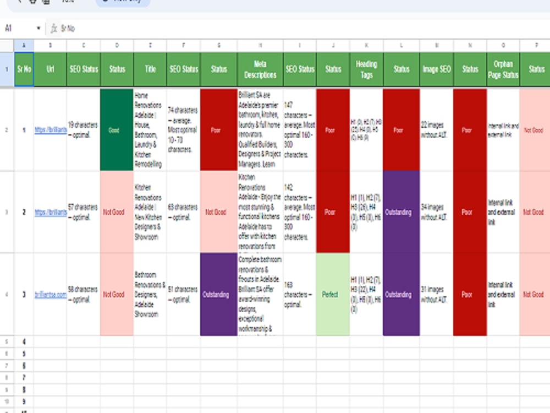Select cell with 163 characters – optimal

(x=300, y=294)
